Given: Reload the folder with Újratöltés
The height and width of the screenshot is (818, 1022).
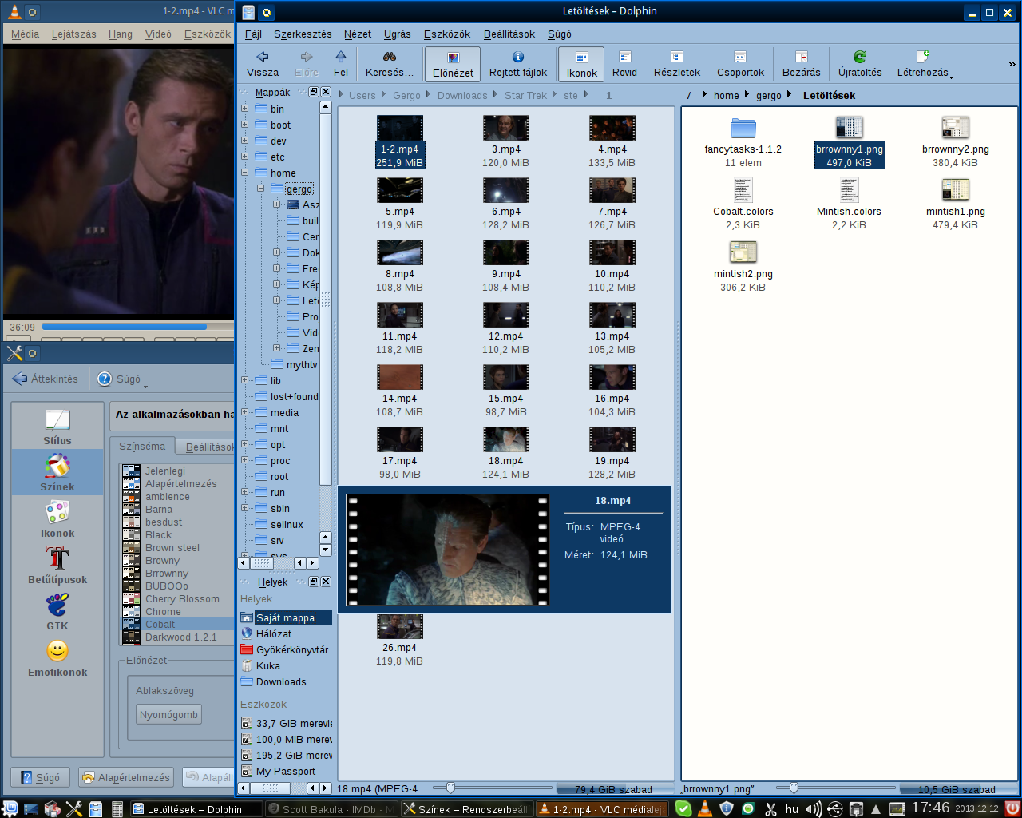Looking at the screenshot, I should [860, 64].
